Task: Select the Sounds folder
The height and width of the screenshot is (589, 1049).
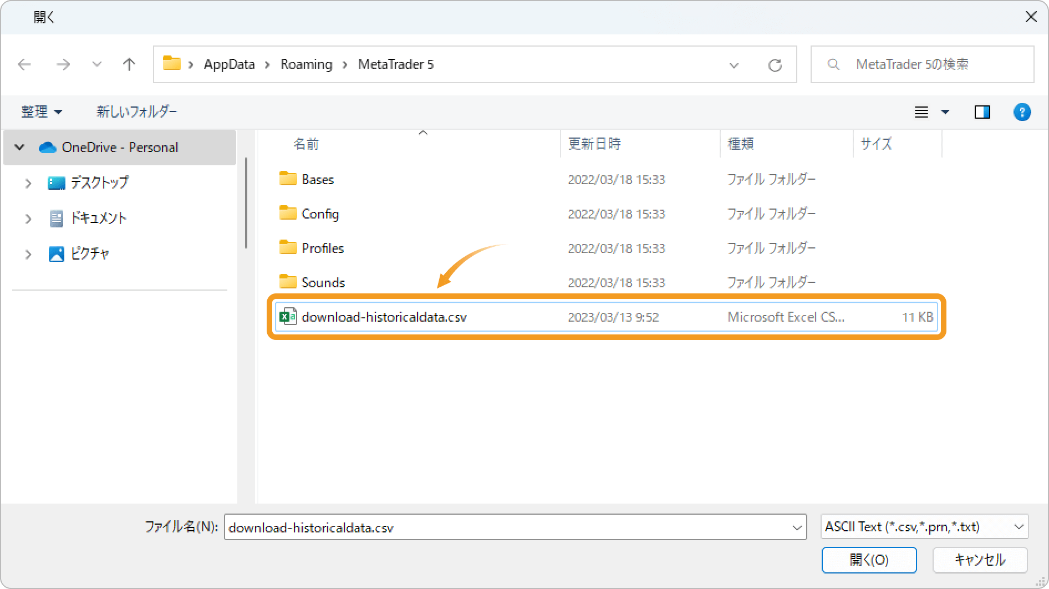Action: point(323,283)
